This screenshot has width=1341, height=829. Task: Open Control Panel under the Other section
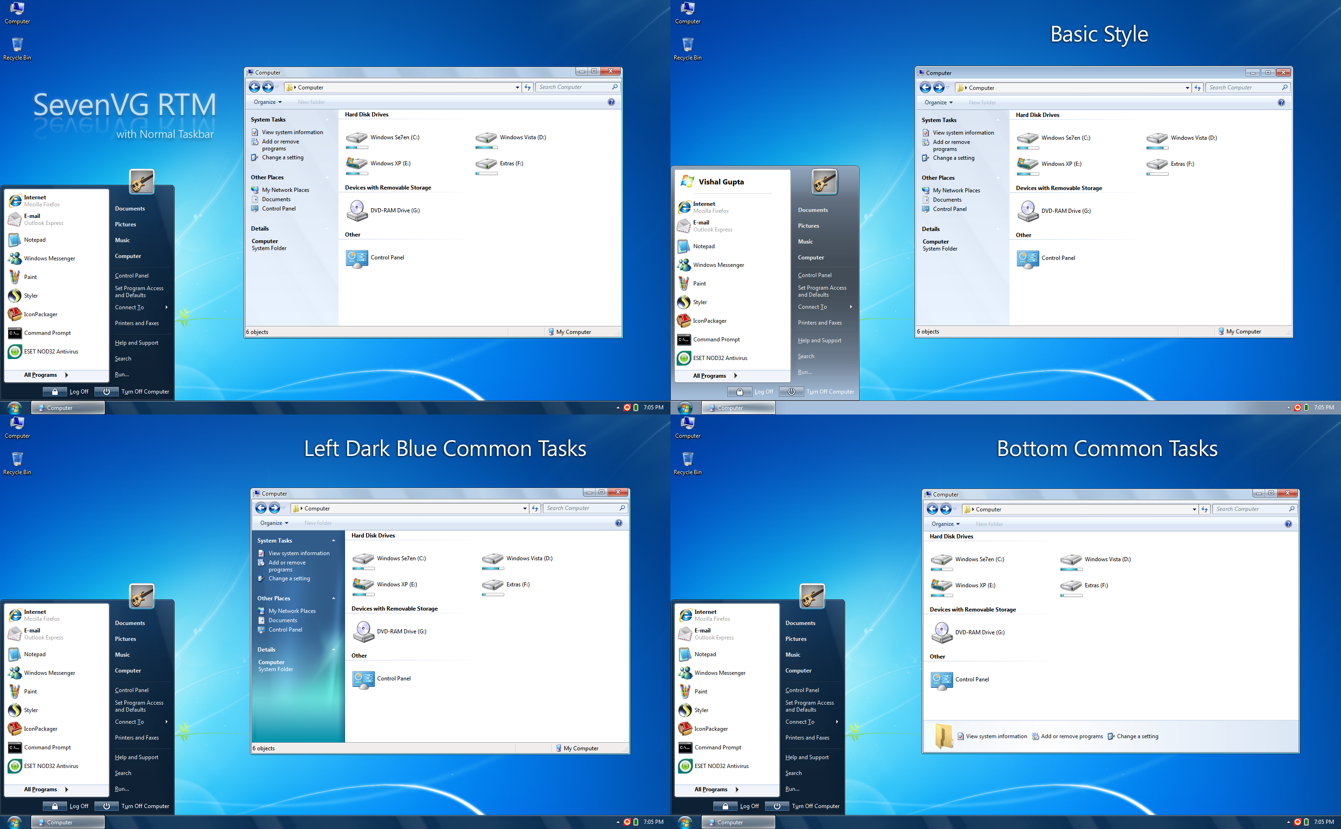tap(387, 257)
